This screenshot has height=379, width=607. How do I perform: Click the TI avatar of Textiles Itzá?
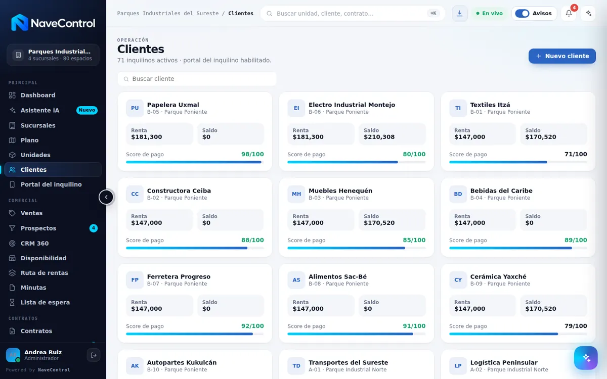click(458, 108)
